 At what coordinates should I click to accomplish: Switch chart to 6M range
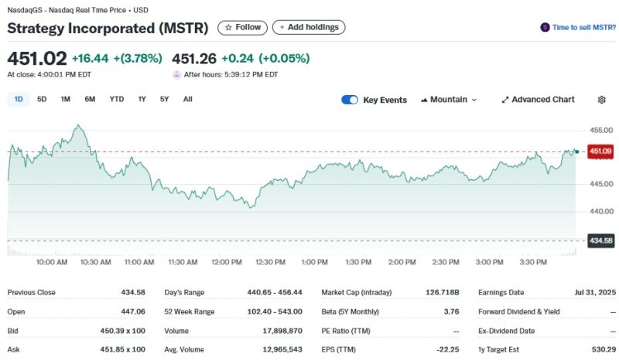tap(90, 99)
